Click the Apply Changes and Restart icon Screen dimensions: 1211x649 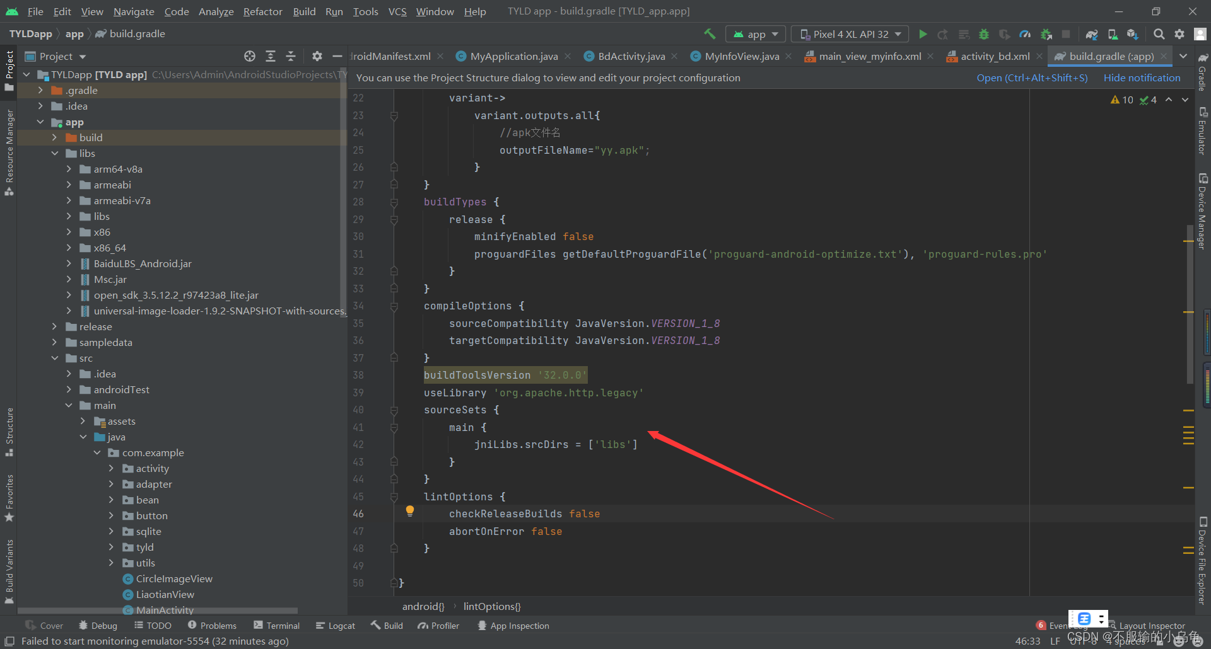[943, 34]
